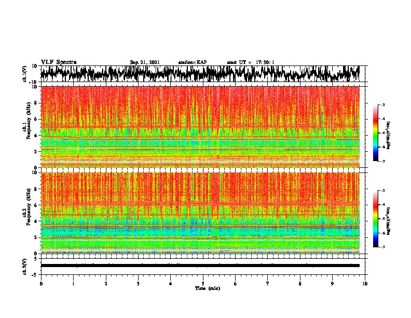Viewport: 411px width, 318px height.
Task: Click the ch.2 spectrogram color scale bar
Action: tap(375, 219)
